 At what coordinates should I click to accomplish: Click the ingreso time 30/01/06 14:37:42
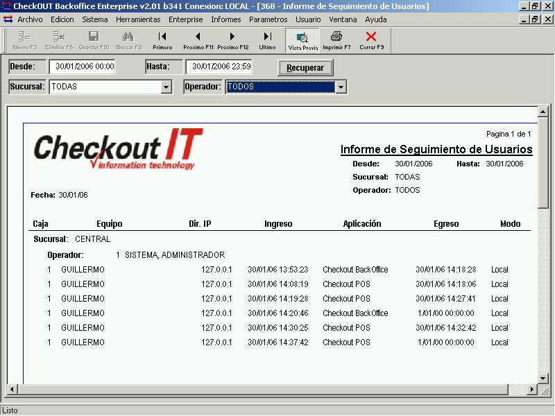(x=278, y=342)
